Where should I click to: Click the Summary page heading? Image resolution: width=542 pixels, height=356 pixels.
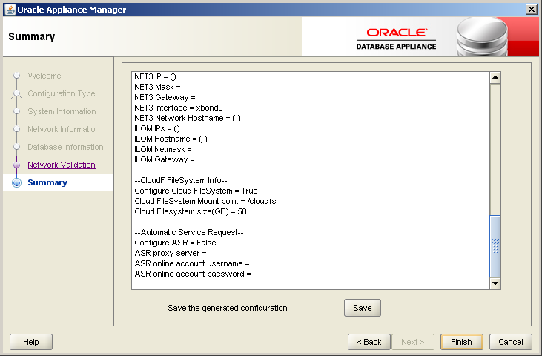coord(31,36)
